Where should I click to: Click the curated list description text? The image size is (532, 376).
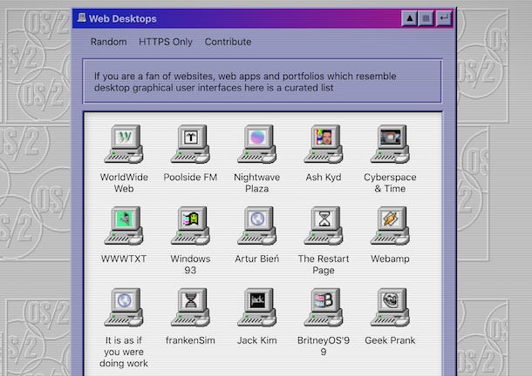click(x=245, y=82)
